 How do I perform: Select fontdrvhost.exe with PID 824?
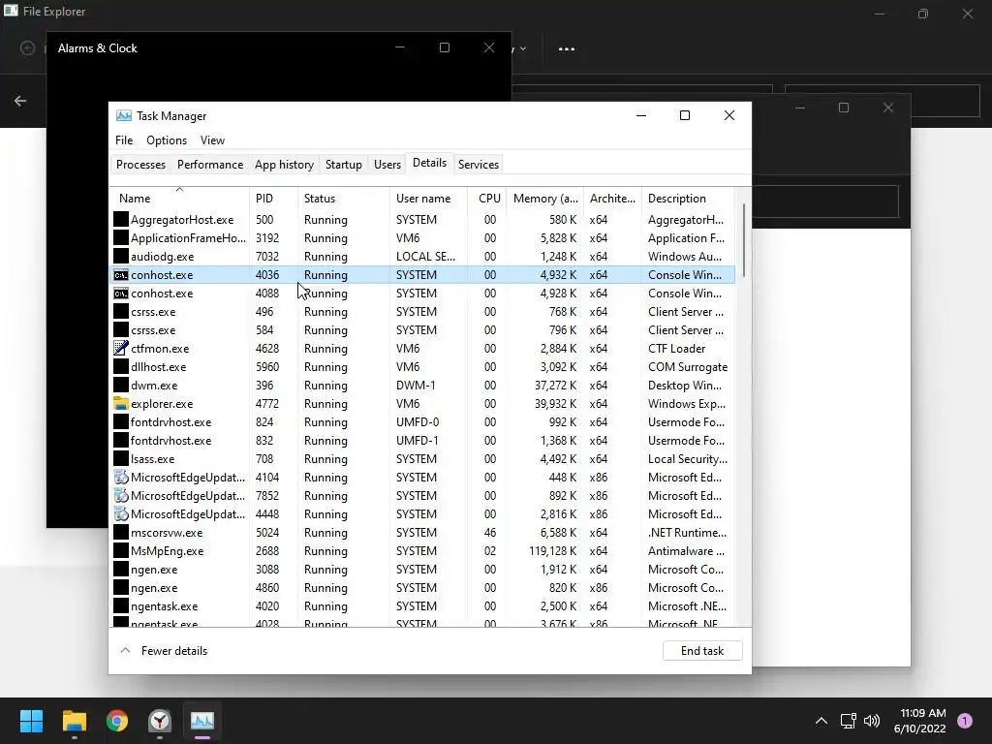tap(422, 422)
